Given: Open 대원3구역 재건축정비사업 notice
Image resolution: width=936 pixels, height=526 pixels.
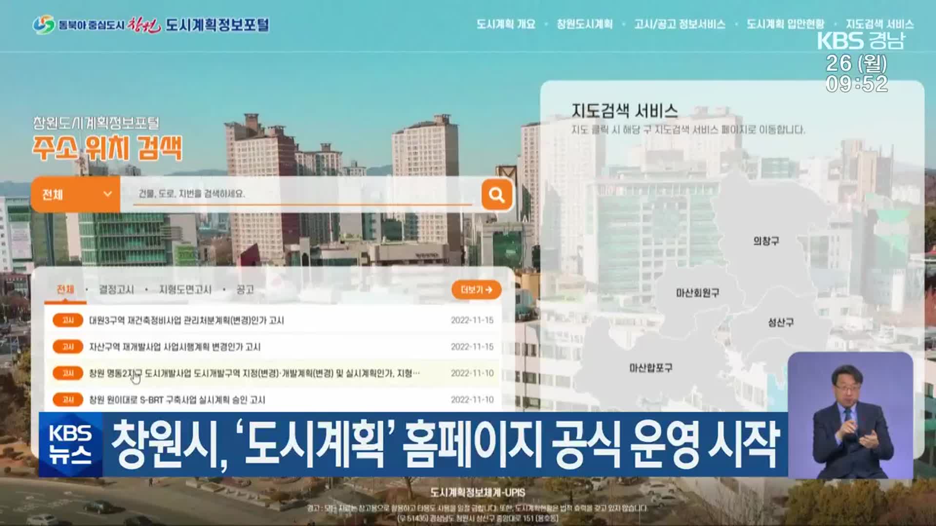Looking at the screenshot, I should tap(187, 320).
